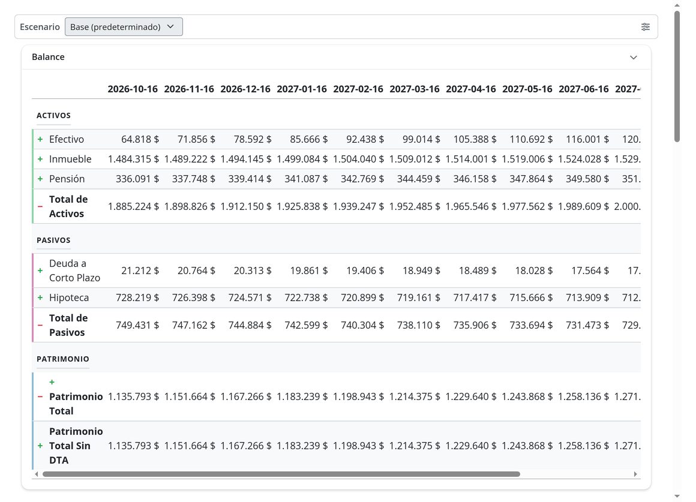Click the Inmueble value 1.489.222 $

pyautogui.click(x=190, y=159)
